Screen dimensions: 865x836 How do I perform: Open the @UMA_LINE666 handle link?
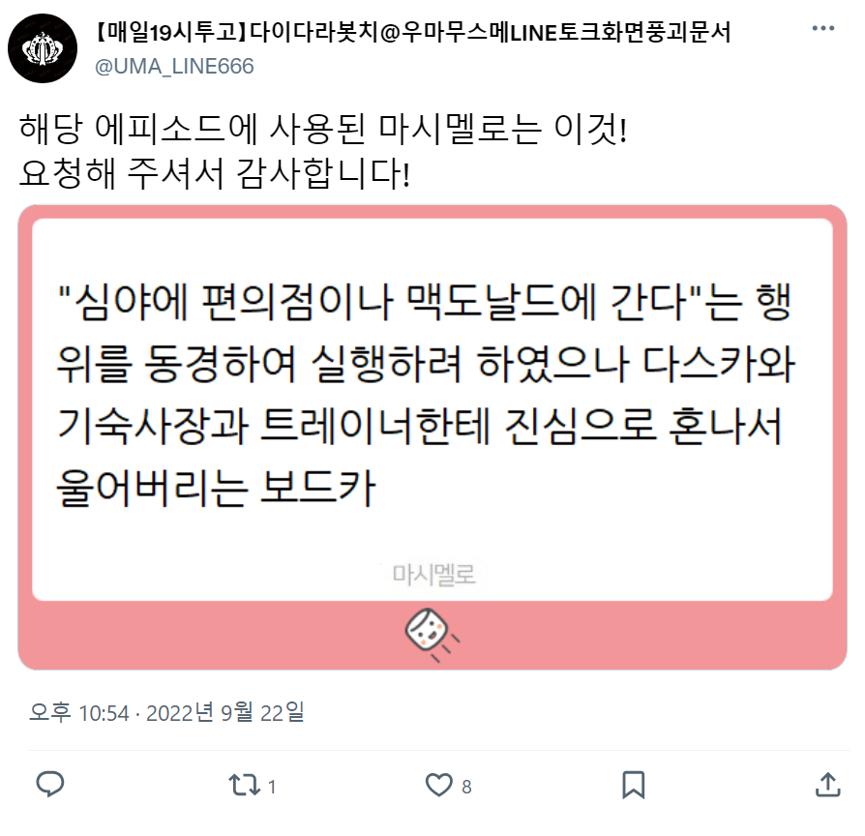pos(174,66)
